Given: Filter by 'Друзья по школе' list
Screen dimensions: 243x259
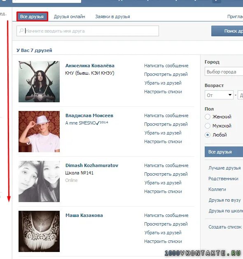Looking at the screenshot, I should tap(226, 211).
